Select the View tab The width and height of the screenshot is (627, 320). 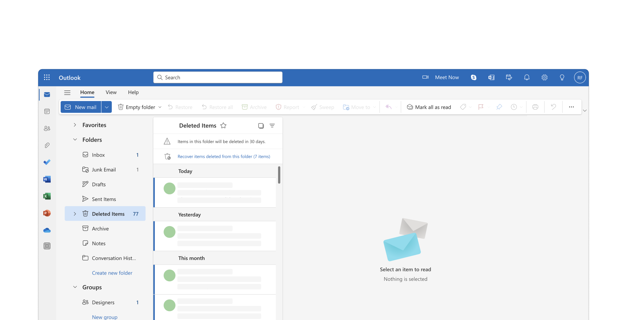[111, 92]
